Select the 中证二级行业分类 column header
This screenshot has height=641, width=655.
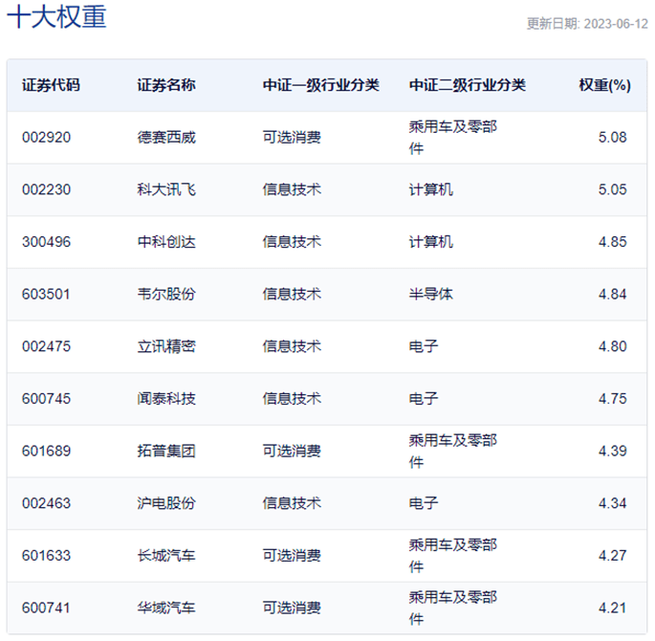pyautogui.click(x=468, y=85)
